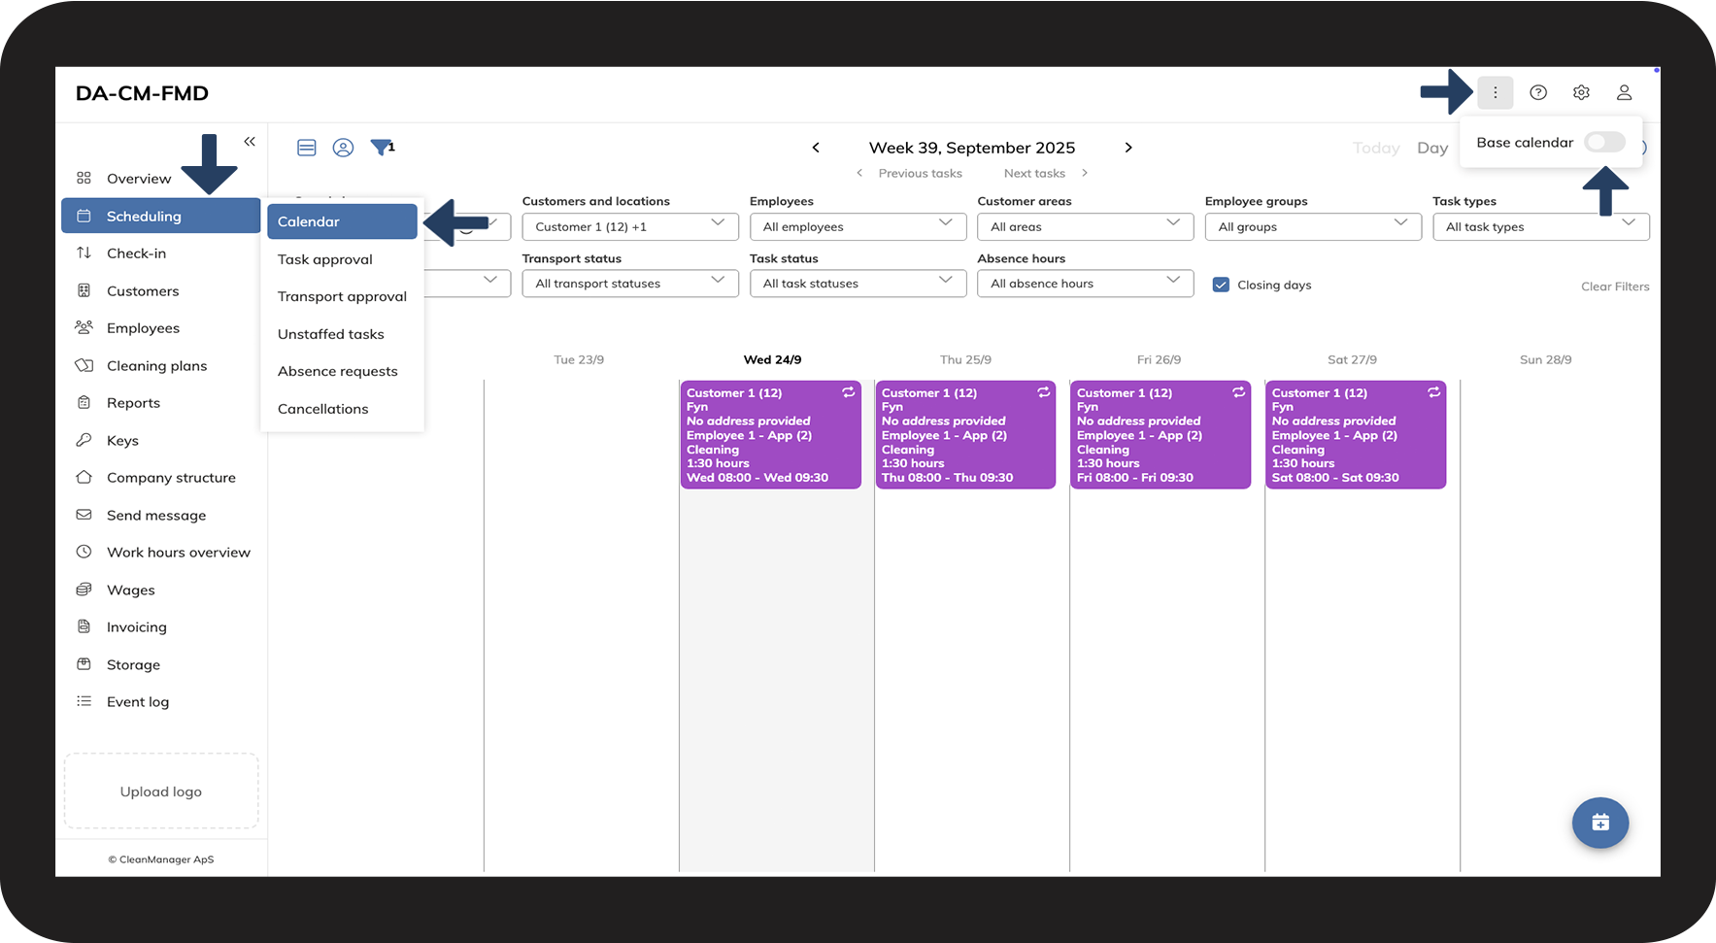Viewport: 1716px width, 943px height.
Task: Select Task approval in Scheduling submenu
Action: (x=325, y=259)
